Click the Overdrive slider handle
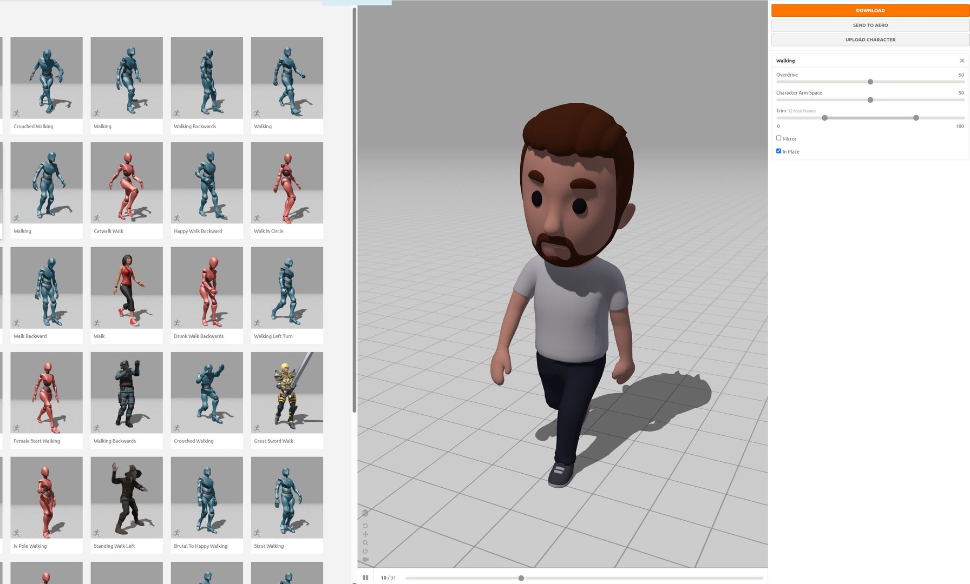Viewport: 970px width, 584px height. coord(870,82)
